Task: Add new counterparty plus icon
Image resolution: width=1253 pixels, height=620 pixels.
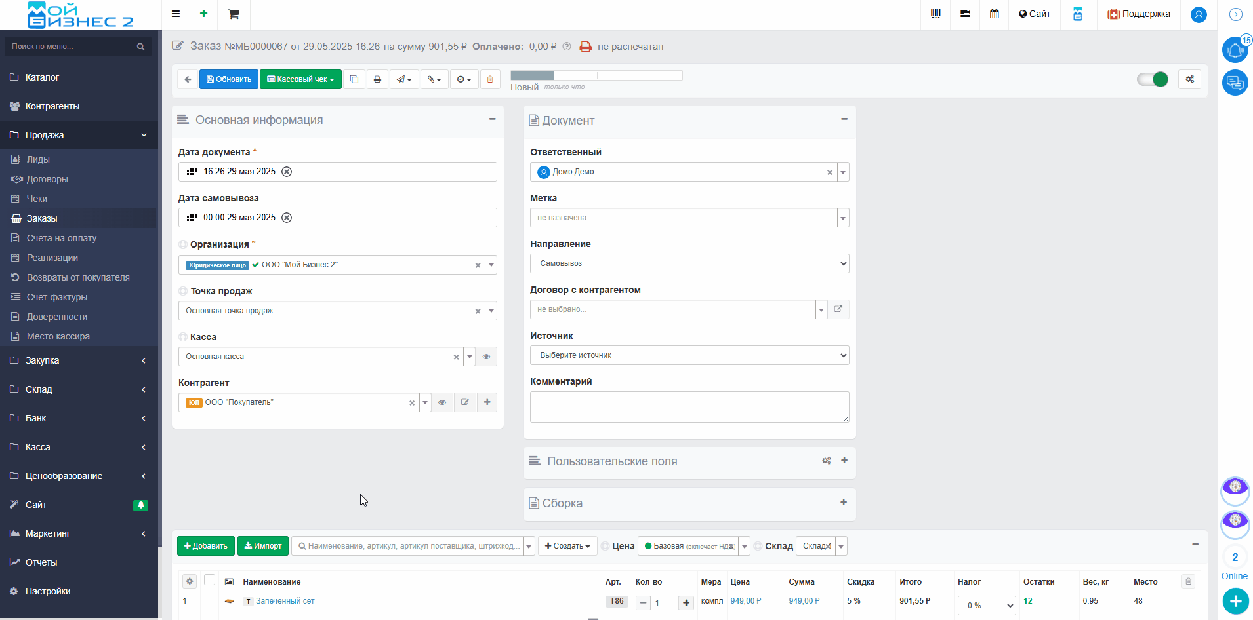Action: click(487, 402)
